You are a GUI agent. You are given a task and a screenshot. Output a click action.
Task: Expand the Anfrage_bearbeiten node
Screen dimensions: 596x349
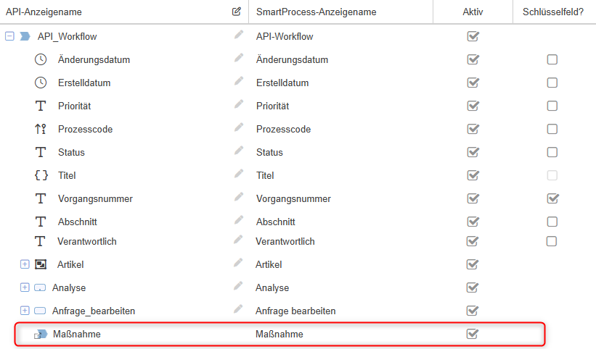(25, 311)
